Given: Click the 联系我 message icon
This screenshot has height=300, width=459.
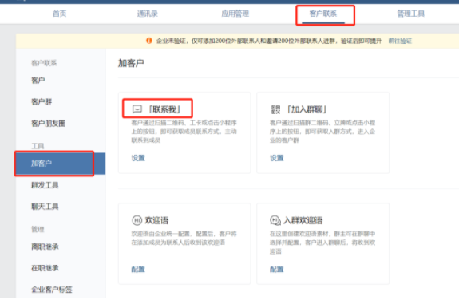Looking at the screenshot, I should (137, 109).
